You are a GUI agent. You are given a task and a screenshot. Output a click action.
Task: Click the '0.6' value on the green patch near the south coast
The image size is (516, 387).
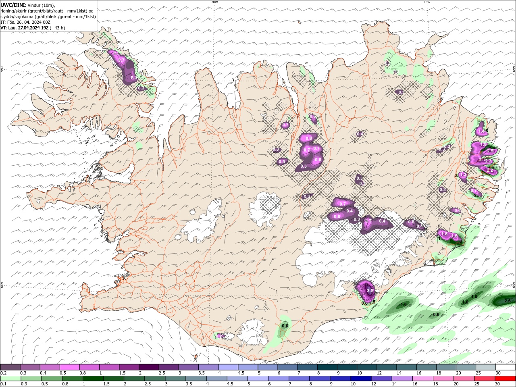coord(285,326)
